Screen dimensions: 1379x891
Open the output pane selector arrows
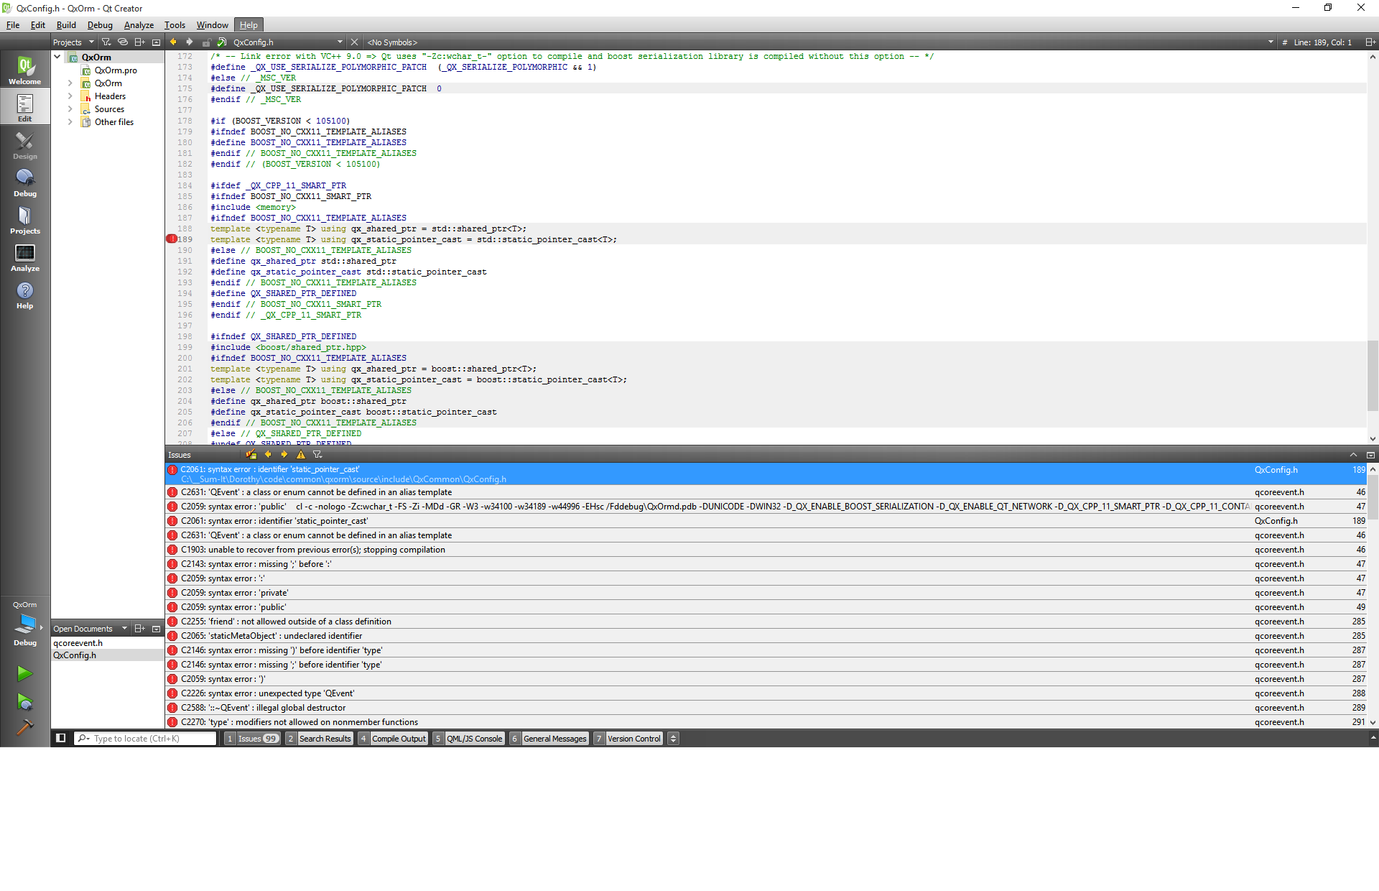(x=673, y=738)
